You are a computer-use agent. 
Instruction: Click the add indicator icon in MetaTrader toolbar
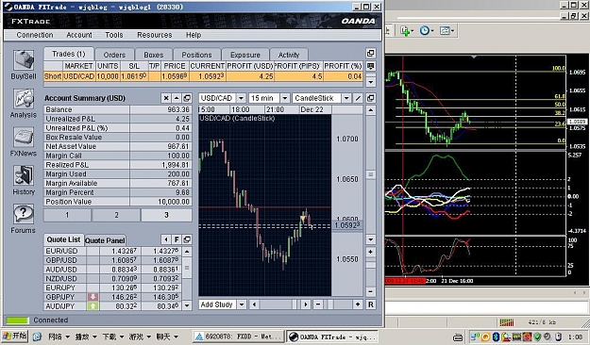[405, 30]
